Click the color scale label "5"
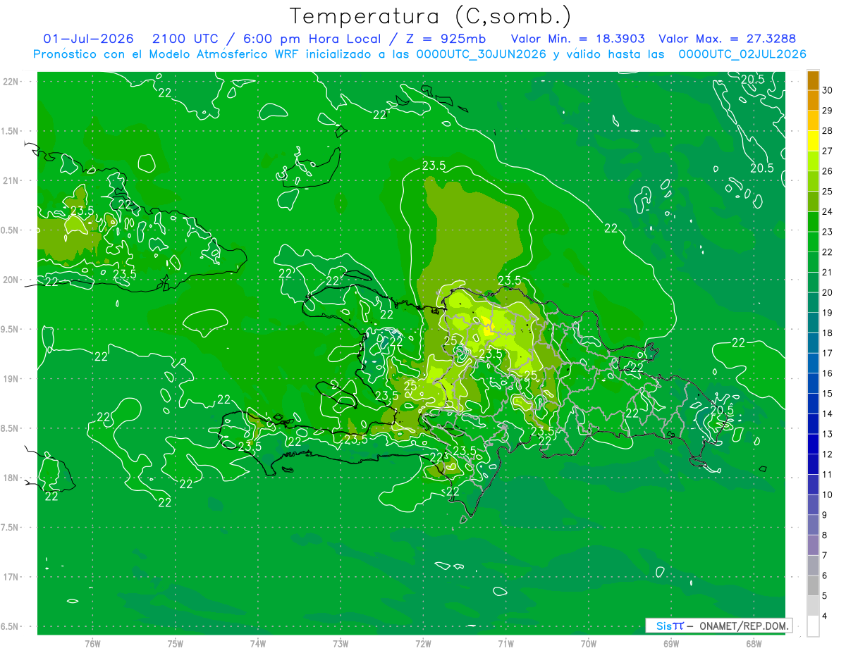Viewport: 846px width, 653px height. (x=826, y=596)
